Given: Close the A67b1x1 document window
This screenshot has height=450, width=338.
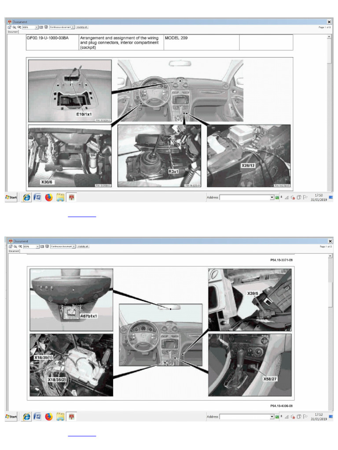Looking at the screenshot, I should click(330, 241).
